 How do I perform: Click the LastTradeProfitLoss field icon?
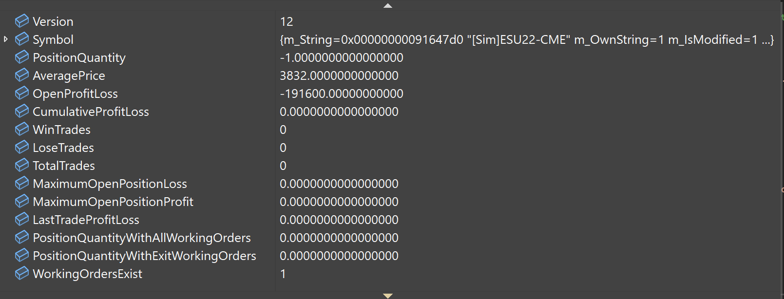(x=22, y=219)
